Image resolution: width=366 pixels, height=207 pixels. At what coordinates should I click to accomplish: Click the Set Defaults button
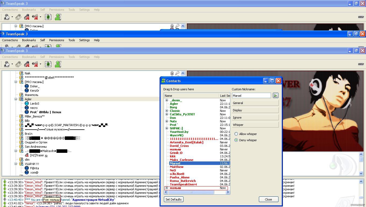click(x=174, y=199)
